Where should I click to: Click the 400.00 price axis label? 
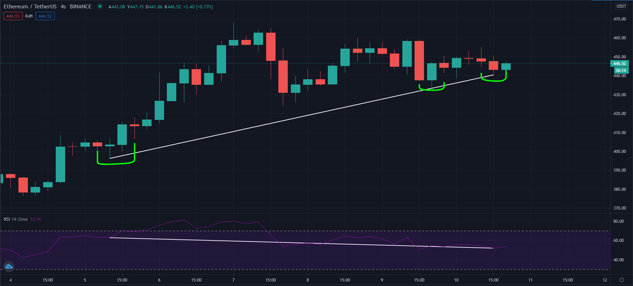619,151
